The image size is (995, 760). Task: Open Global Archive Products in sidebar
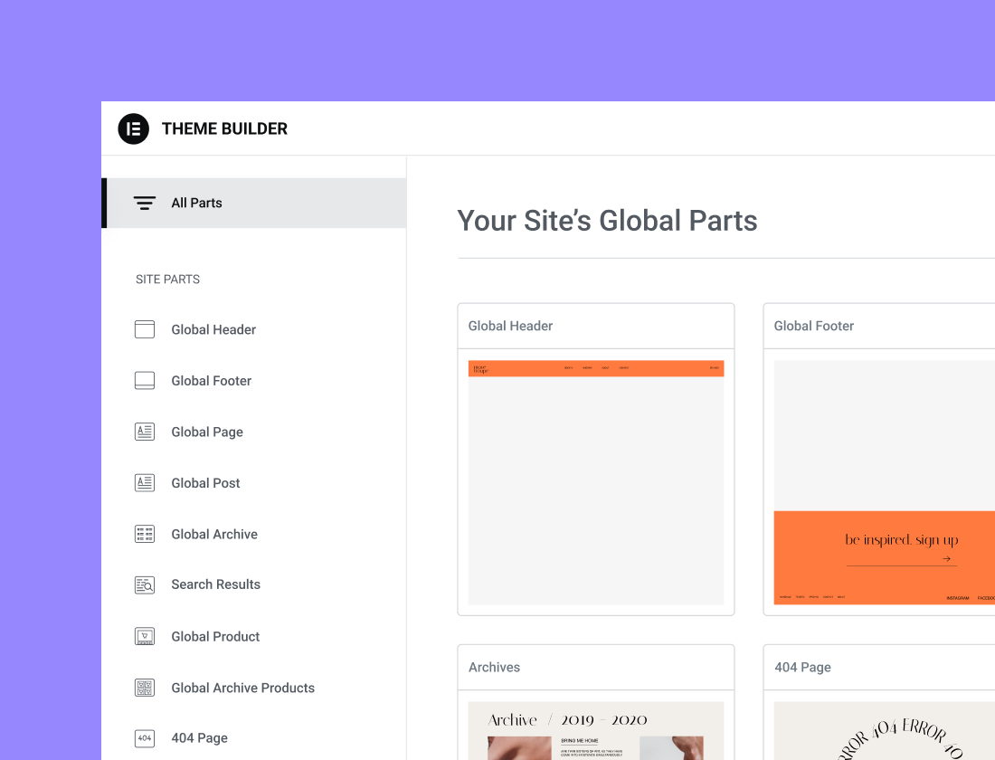click(x=242, y=688)
